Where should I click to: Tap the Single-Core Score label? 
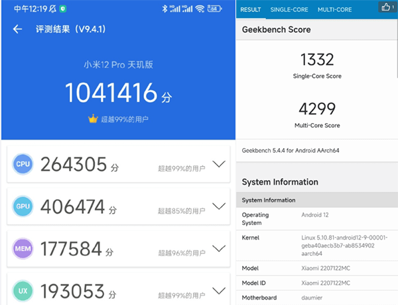click(x=317, y=76)
